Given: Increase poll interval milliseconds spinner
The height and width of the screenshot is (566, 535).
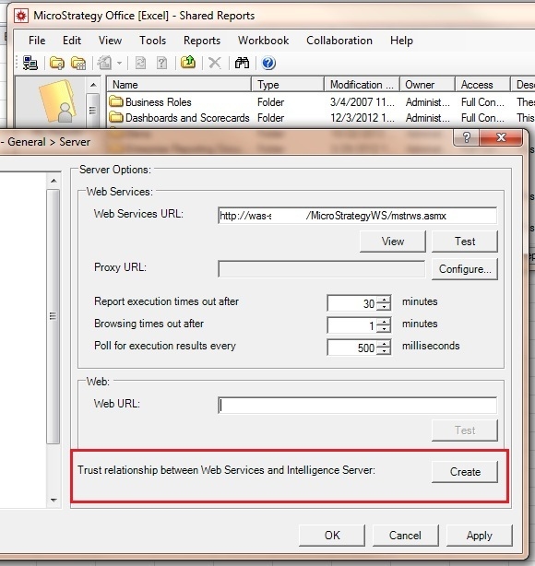Looking at the screenshot, I should (384, 343).
